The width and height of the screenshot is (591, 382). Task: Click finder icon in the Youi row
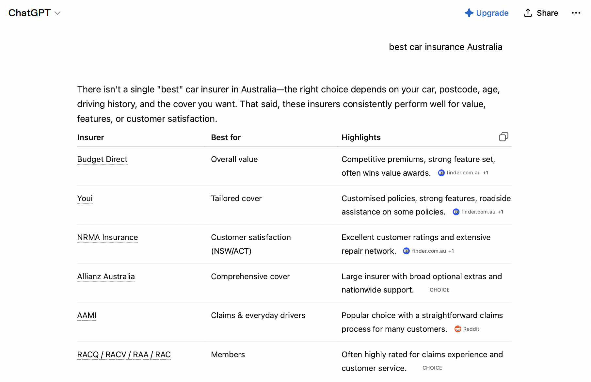456,212
